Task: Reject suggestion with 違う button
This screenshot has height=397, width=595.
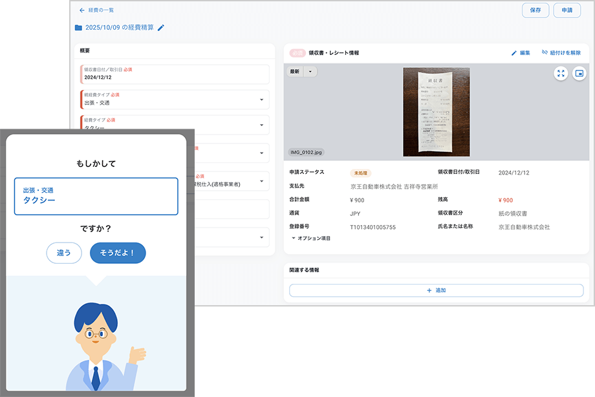Action: tap(64, 253)
